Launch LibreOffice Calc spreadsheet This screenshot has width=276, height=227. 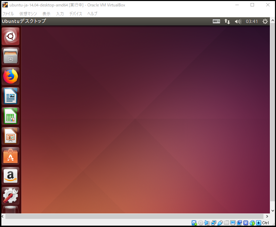[10, 116]
